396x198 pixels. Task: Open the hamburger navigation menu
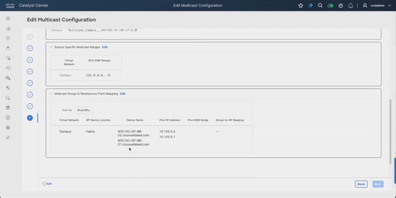coord(8,18)
